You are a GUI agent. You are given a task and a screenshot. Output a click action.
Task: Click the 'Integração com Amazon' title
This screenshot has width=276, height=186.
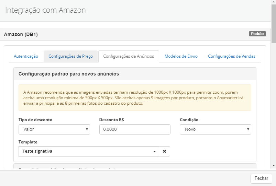pos(45,10)
